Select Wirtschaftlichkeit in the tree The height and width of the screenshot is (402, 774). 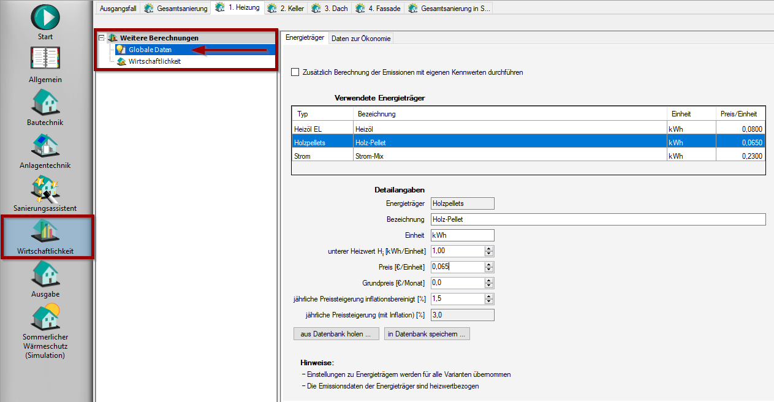[154, 61]
